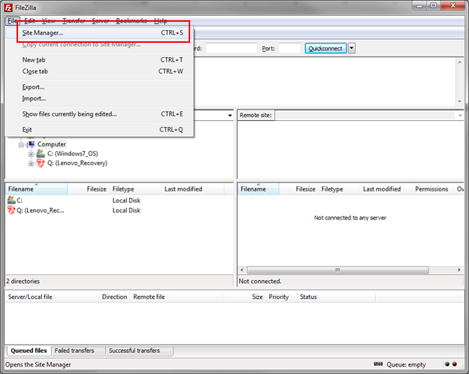
Task: Open Remote site path dropdown arrow
Action: point(460,116)
